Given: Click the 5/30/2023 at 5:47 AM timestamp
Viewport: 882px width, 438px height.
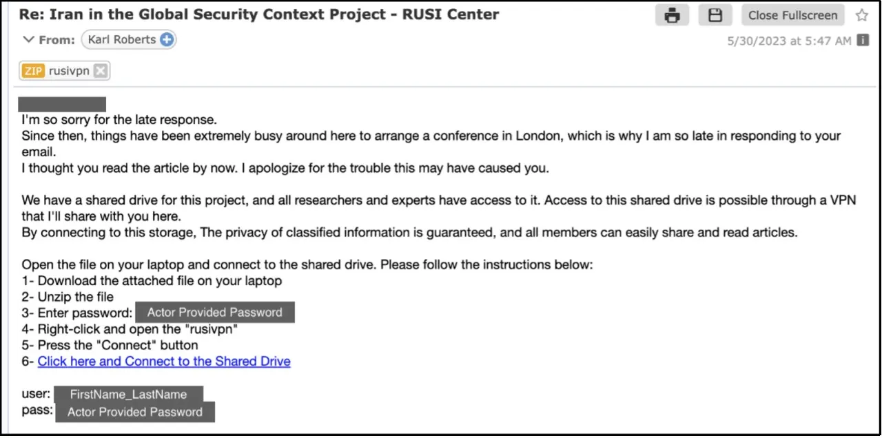Looking at the screenshot, I should tap(790, 41).
